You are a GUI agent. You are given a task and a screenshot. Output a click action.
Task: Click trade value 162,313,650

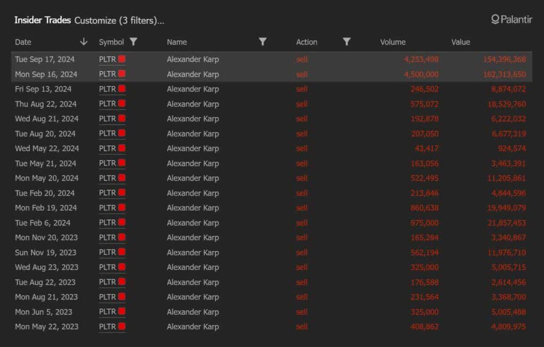(505, 74)
